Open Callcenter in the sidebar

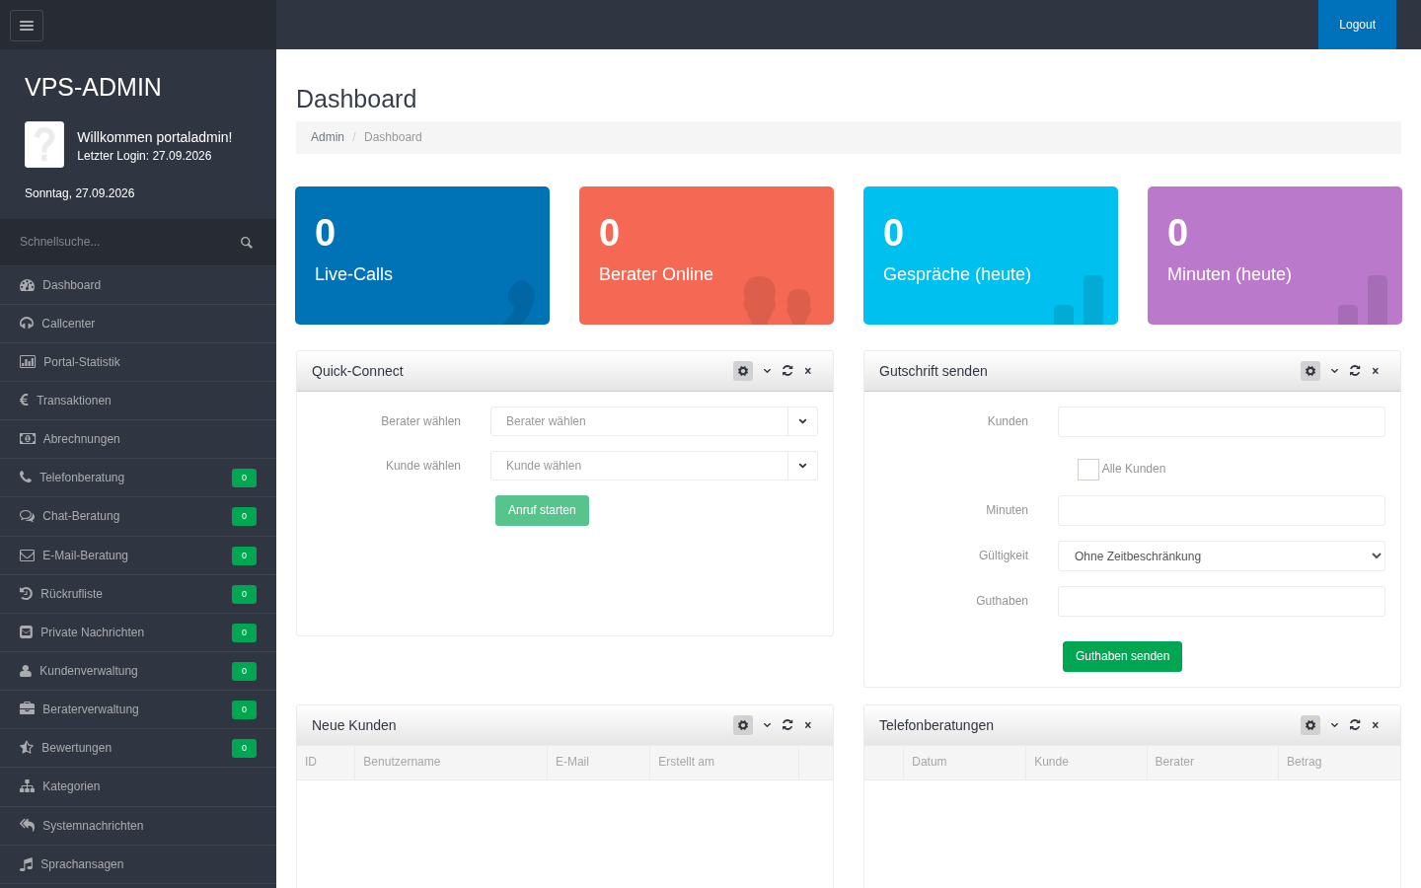tap(138, 324)
